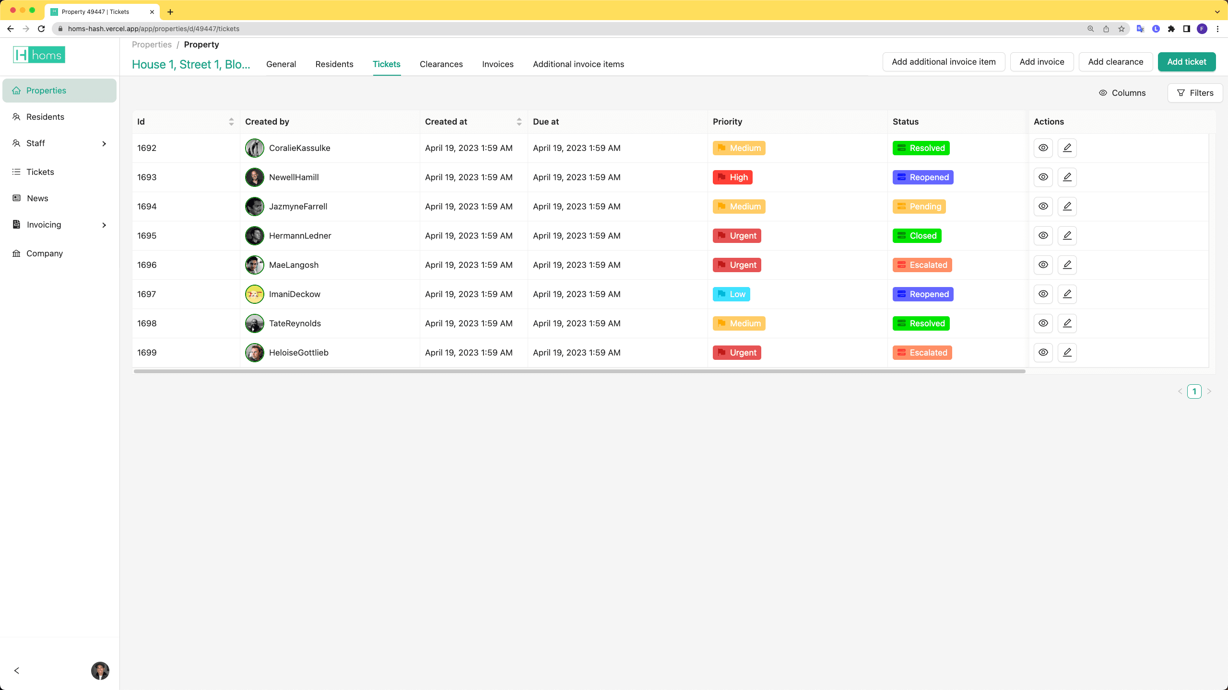Open the Filters button

[1195, 93]
